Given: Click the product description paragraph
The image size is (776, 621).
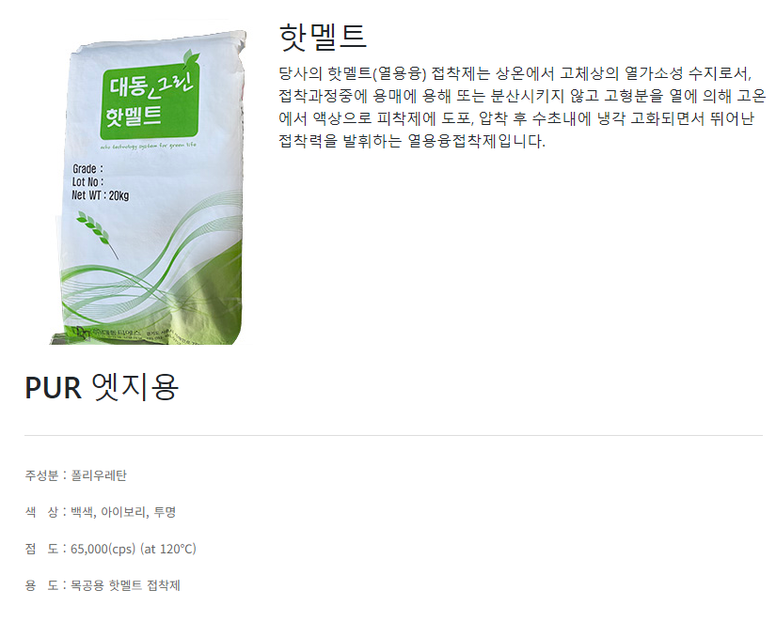Looking at the screenshot, I should [522, 107].
